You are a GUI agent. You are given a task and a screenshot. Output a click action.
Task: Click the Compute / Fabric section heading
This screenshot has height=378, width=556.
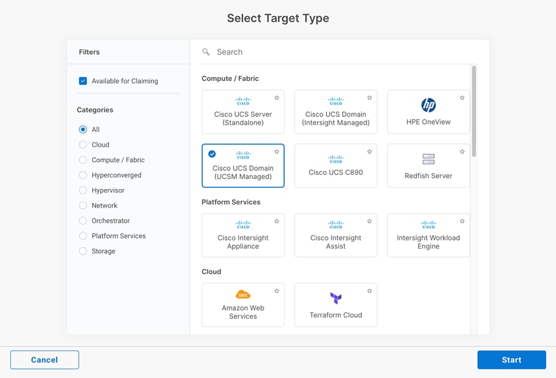230,78
